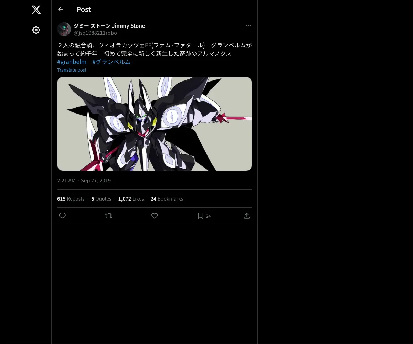Screen dimensions: 413x344
Task: View the 615 Reposts list
Action: coord(71,198)
